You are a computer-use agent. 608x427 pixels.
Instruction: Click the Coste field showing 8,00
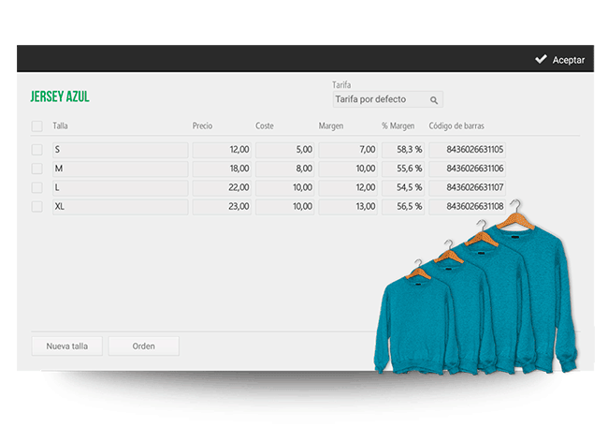(284, 169)
